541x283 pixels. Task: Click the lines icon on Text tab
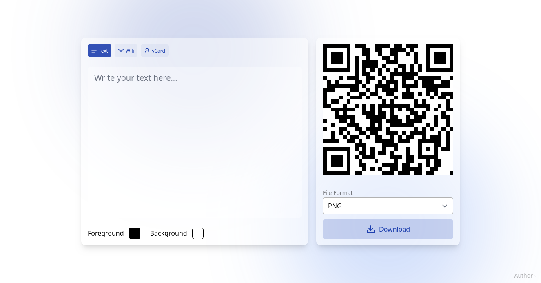pyautogui.click(x=94, y=51)
